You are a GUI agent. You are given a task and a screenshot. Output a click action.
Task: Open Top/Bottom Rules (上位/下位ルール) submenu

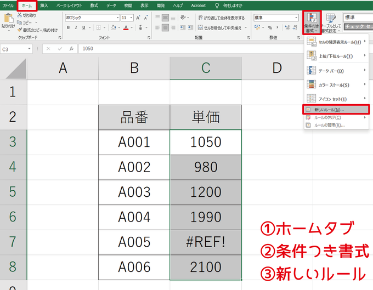[336, 56]
